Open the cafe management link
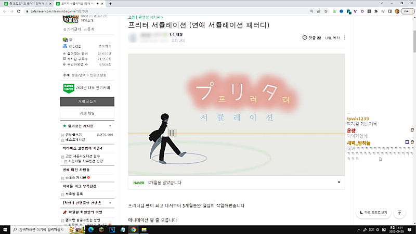416x234 pixels. 72,29
